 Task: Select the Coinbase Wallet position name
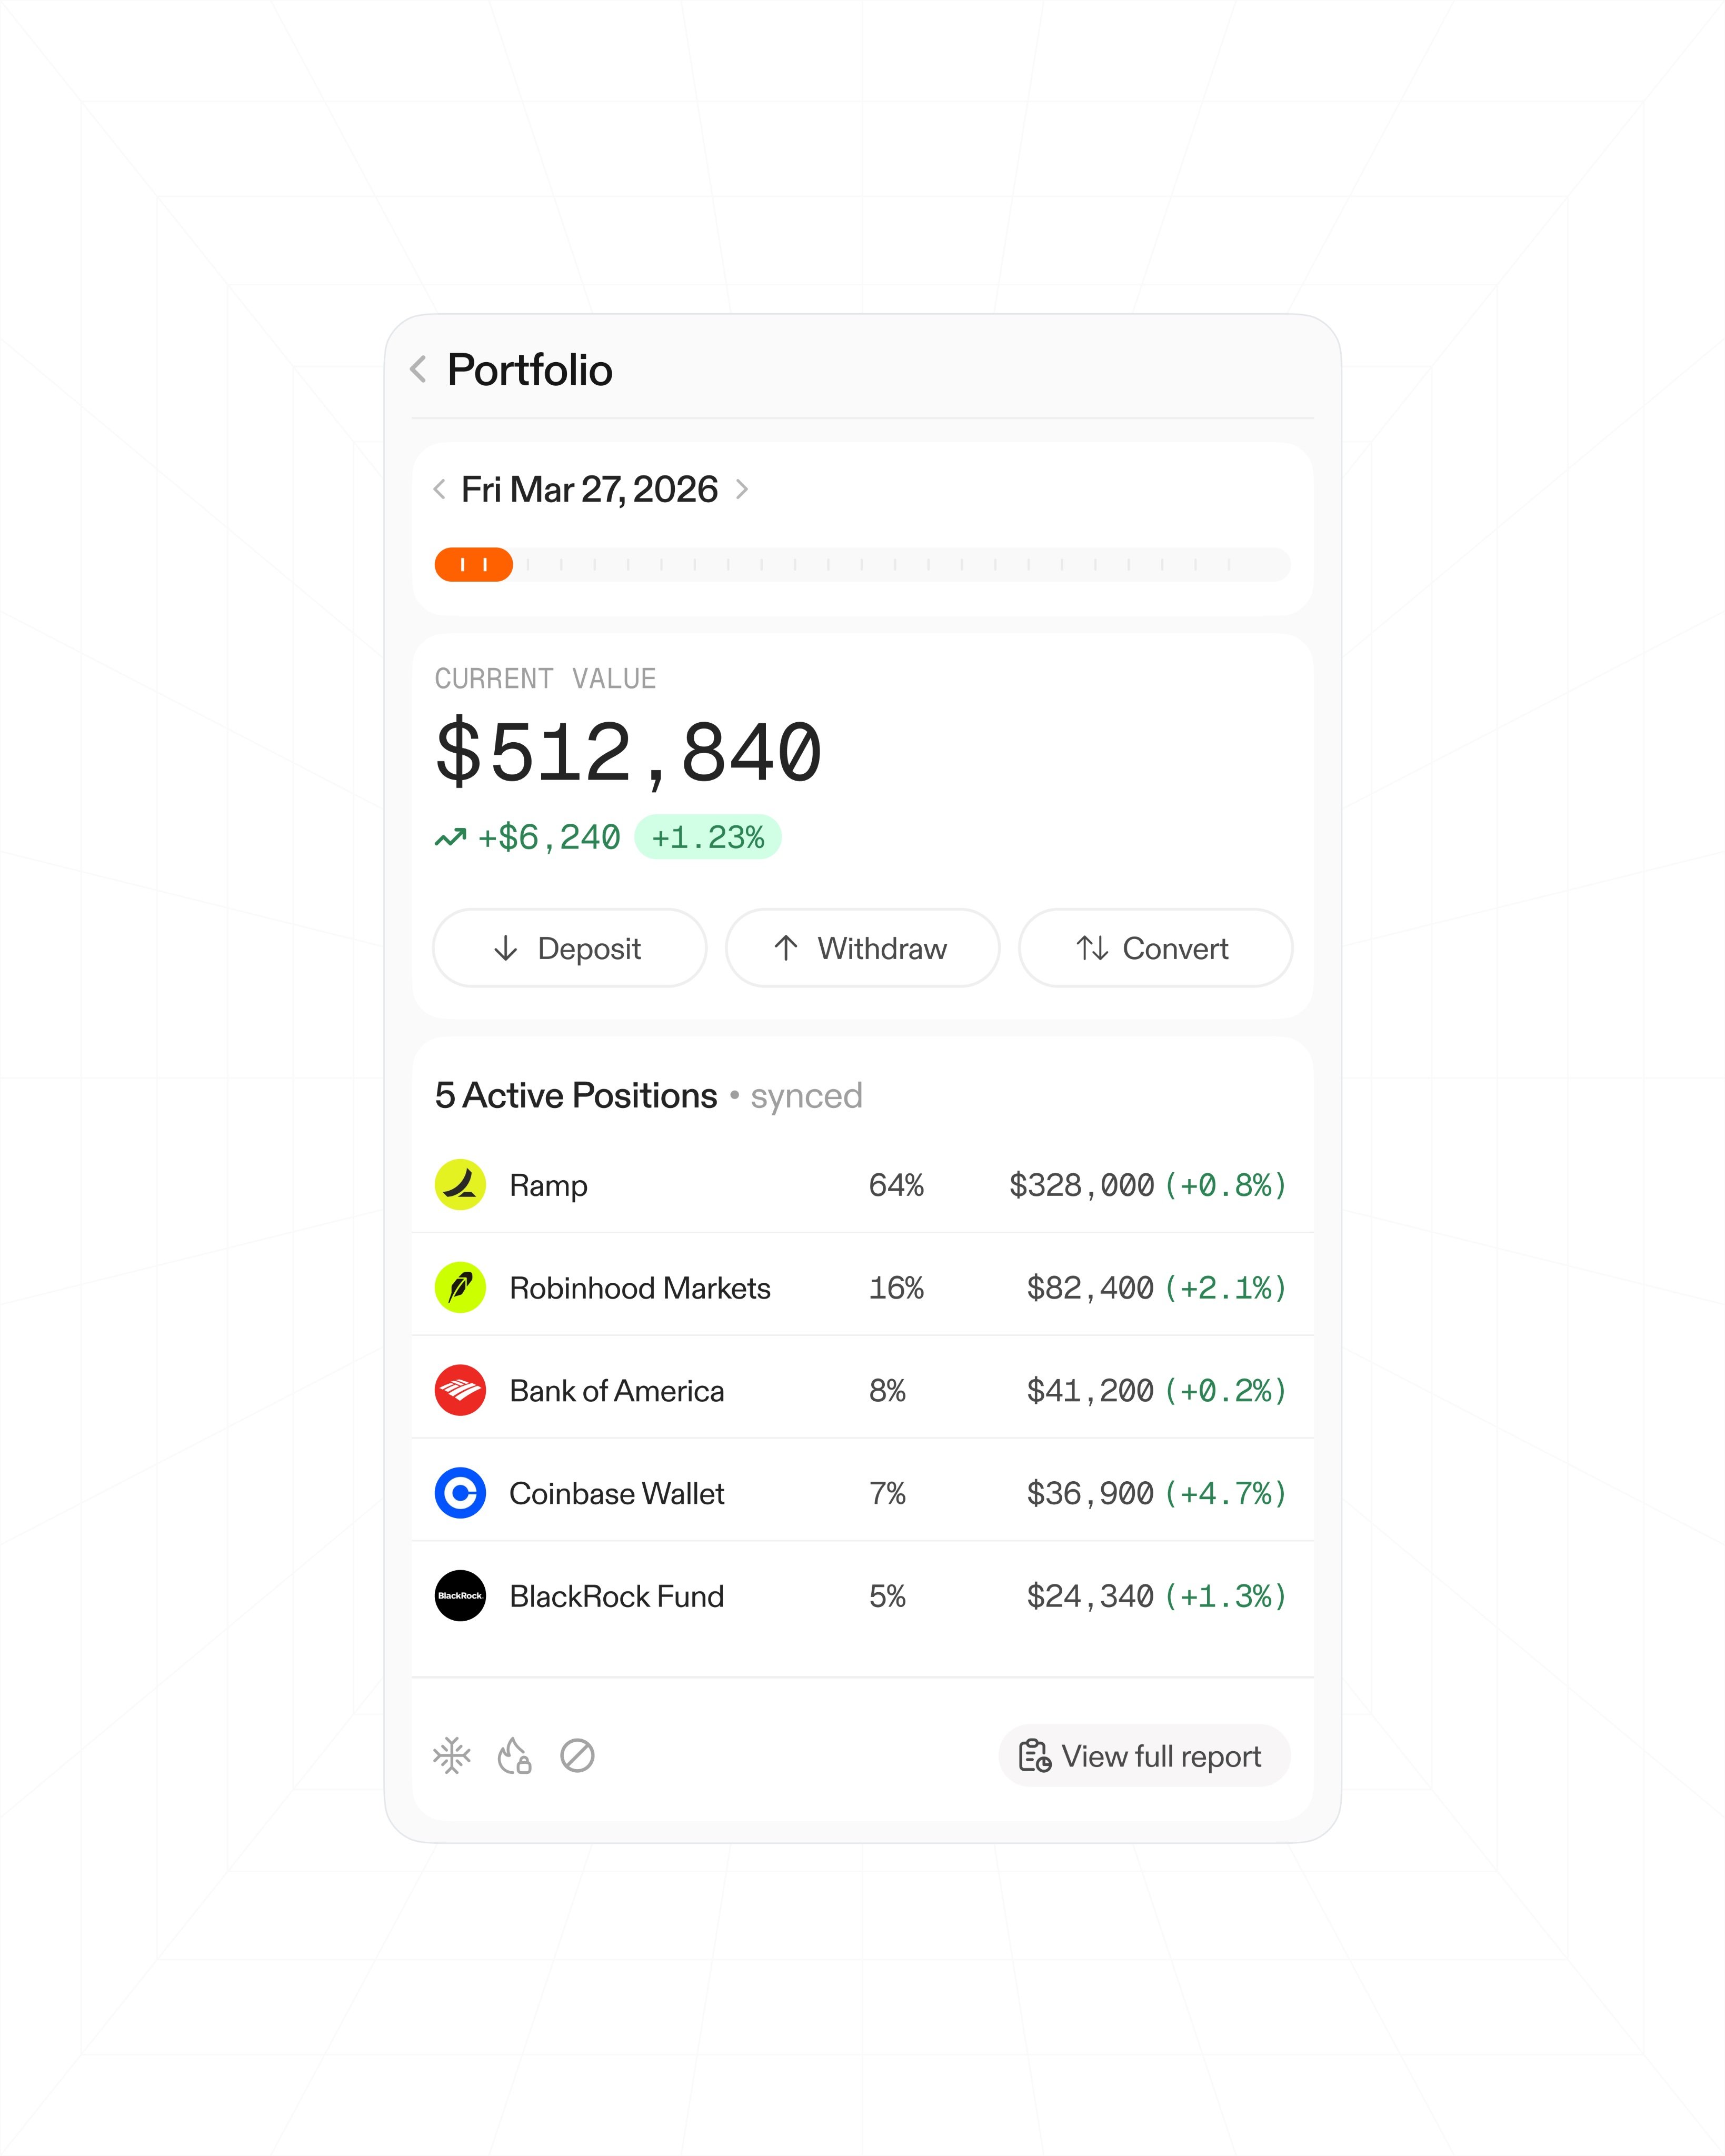pyautogui.click(x=617, y=1494)
